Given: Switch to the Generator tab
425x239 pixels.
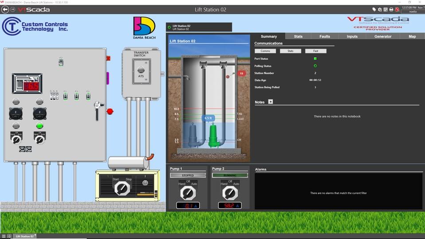Looking at the screenshot, I should tap(382, 36).
